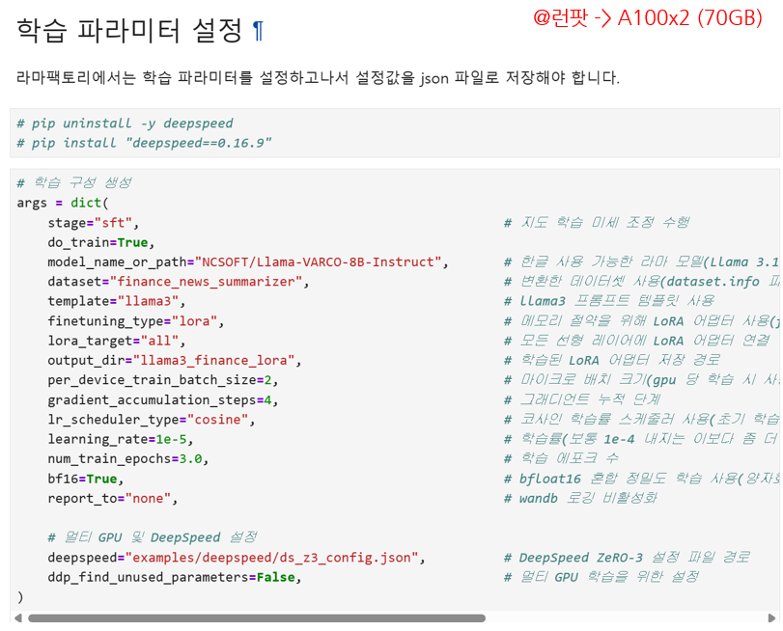The width and height of the screenshot is (783, 631).
Task: Click the pilcrow anchor link beside the heading
Action: click(258, 31)
